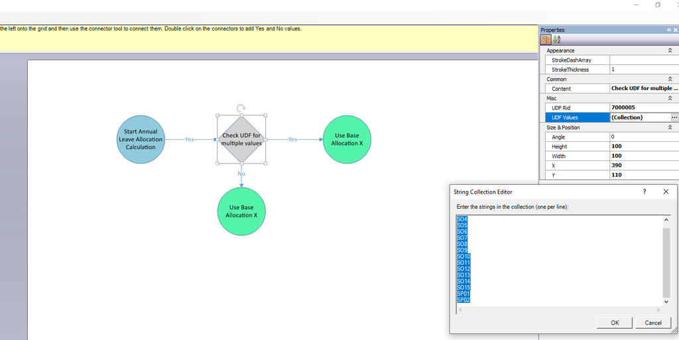
Task: Pin the Properties panel with the pushpin icon
Action: click(x=669, y=30)
